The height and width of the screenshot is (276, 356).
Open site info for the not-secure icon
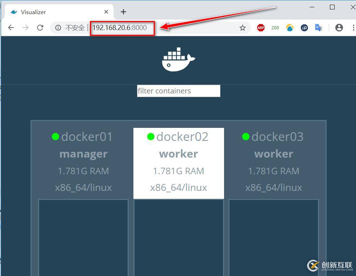58,28
